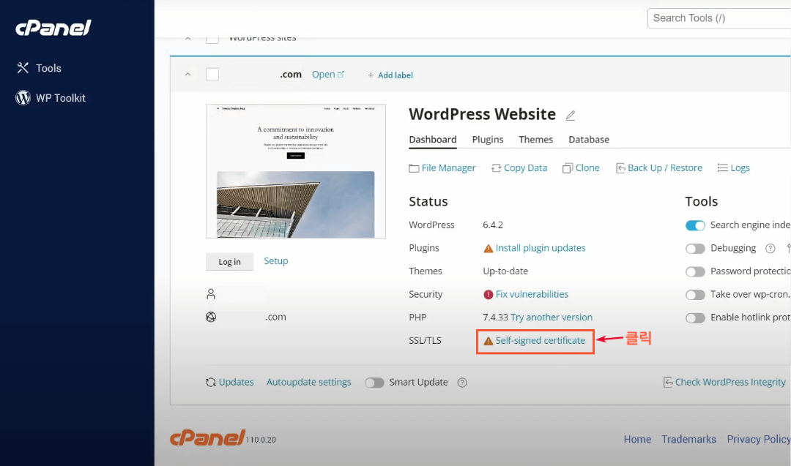Switch to the Themes tab

(x=535, y=140)
